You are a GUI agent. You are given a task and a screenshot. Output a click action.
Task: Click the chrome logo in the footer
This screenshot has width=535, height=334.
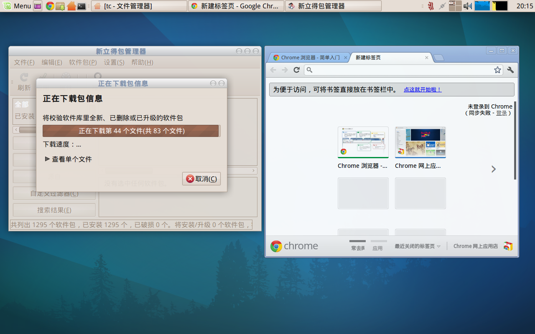(x=294, y=246)
